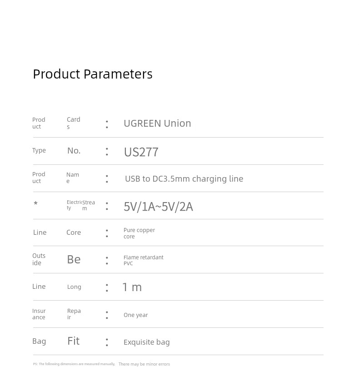This screenshot has width=359, height=386.
Task: Click the 1 m line length value
Action: click(132, 287)
